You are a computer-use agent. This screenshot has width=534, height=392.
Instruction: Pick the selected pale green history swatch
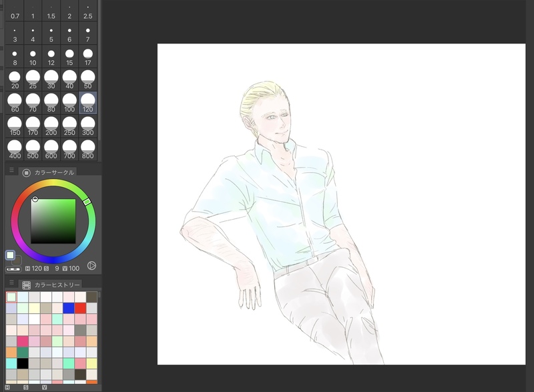coord(11,297)
